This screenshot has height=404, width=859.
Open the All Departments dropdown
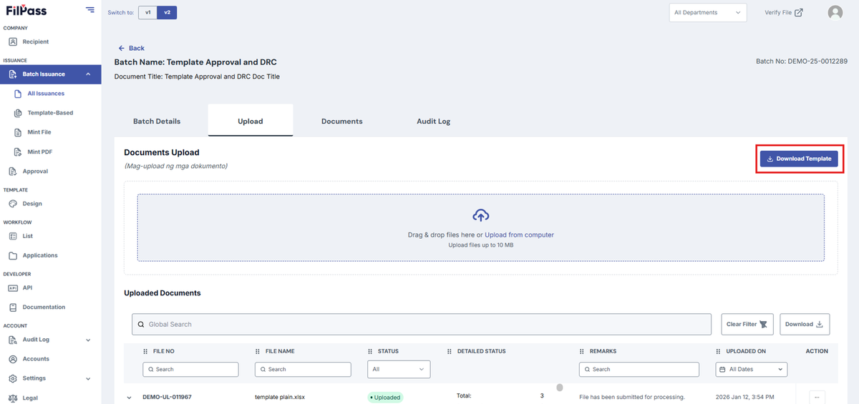708,12
